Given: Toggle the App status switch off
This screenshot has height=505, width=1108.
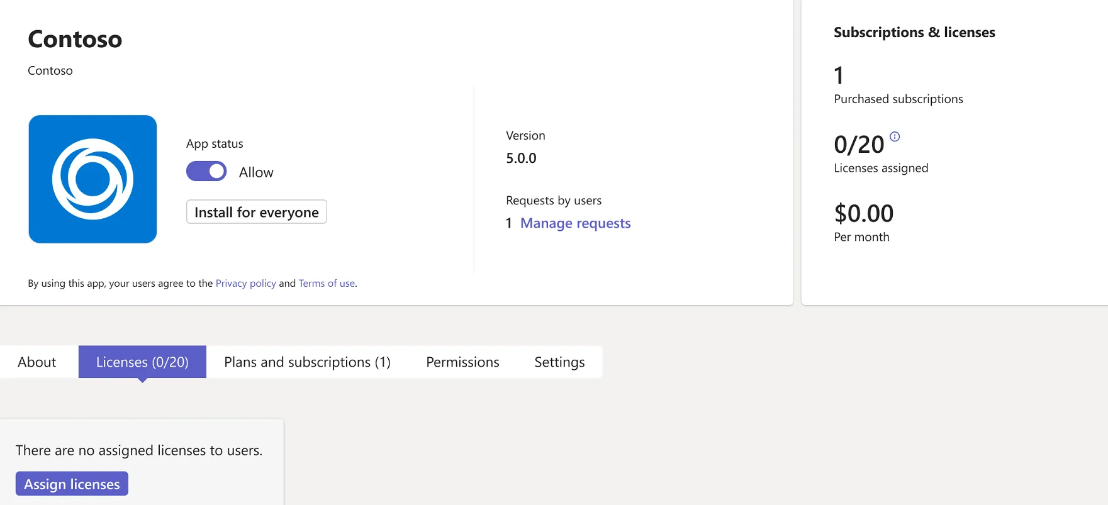Looking at the screenshot, I should coord(206,171).
